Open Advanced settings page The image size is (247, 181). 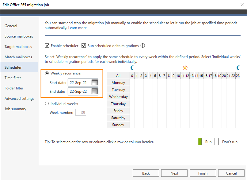[19, 99]
